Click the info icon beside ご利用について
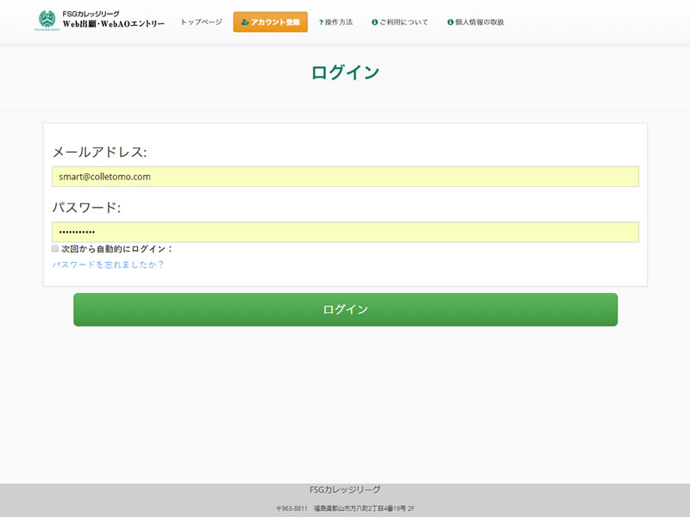690x517 pixels. point(374,22)
